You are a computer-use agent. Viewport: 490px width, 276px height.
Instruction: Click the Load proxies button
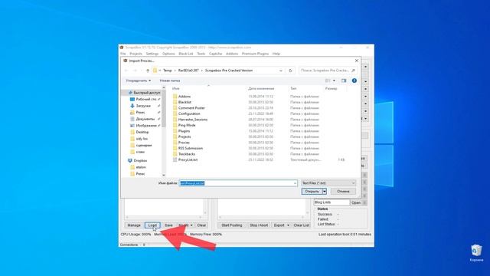(152, 225)
